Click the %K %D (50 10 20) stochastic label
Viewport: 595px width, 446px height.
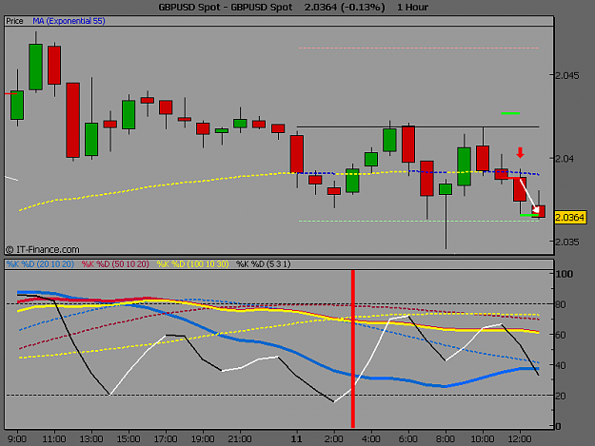[x=115, y=264]
